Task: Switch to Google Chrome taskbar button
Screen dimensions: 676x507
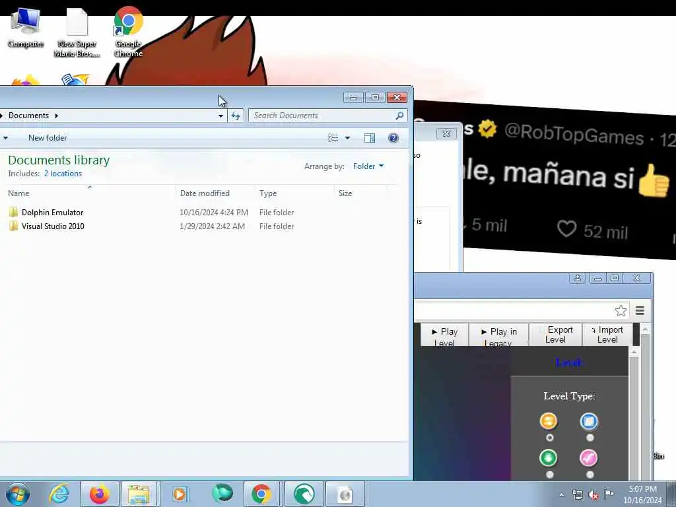Action: click(x=261, y=494)
